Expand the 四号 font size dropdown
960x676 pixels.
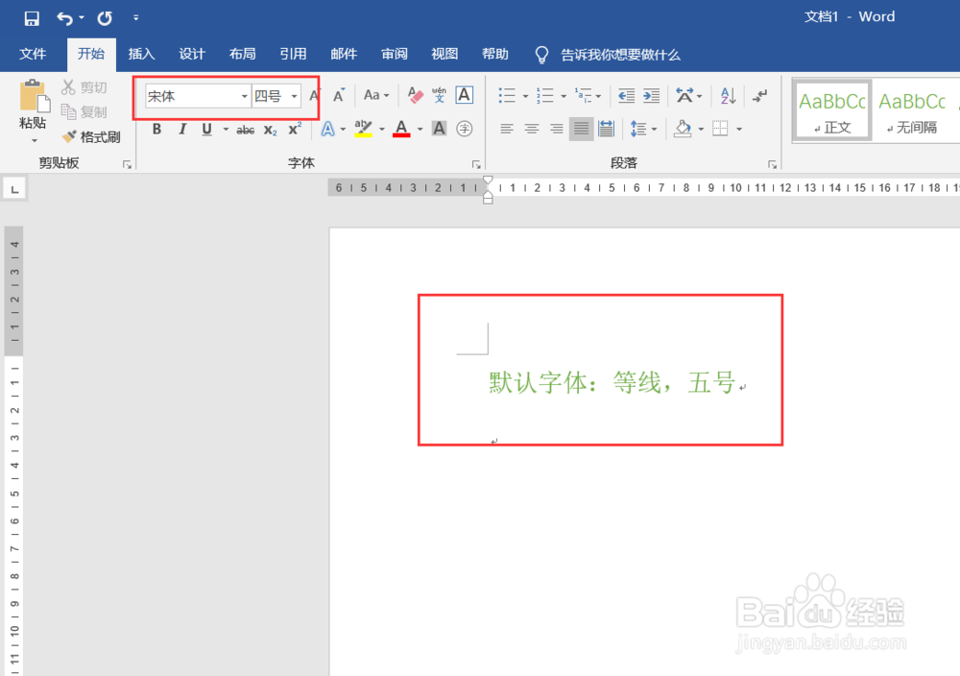tap(295, 96)
